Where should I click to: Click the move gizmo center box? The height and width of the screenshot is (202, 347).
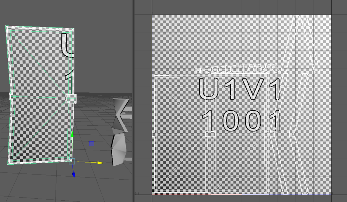click(72, 161)
